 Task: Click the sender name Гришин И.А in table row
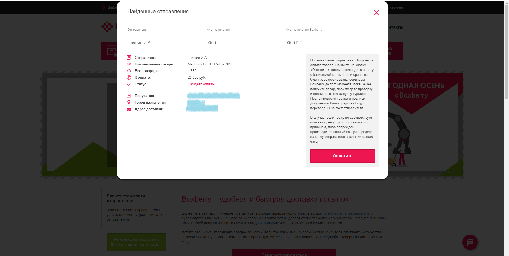pyautogui.click(x=139, y=43)
